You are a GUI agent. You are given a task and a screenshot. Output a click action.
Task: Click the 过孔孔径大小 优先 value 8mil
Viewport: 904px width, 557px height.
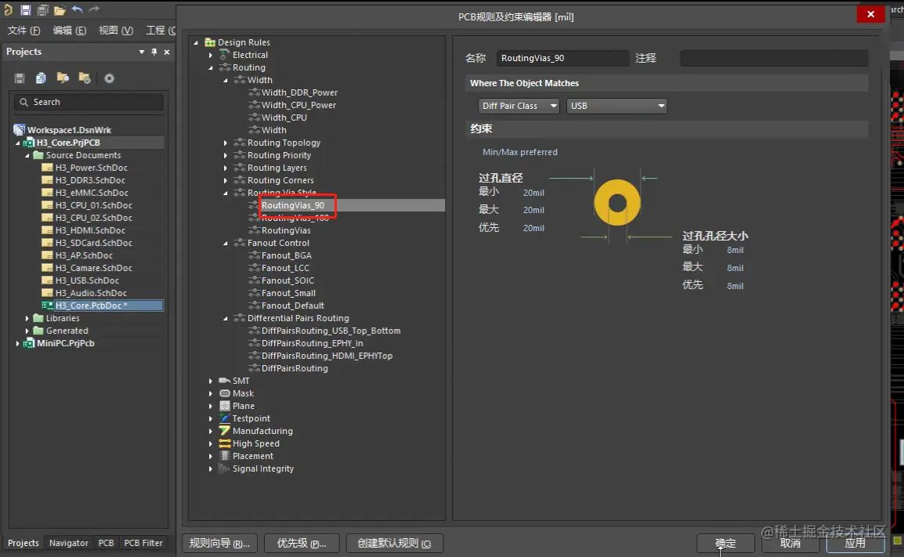click(x=735, y=286)
